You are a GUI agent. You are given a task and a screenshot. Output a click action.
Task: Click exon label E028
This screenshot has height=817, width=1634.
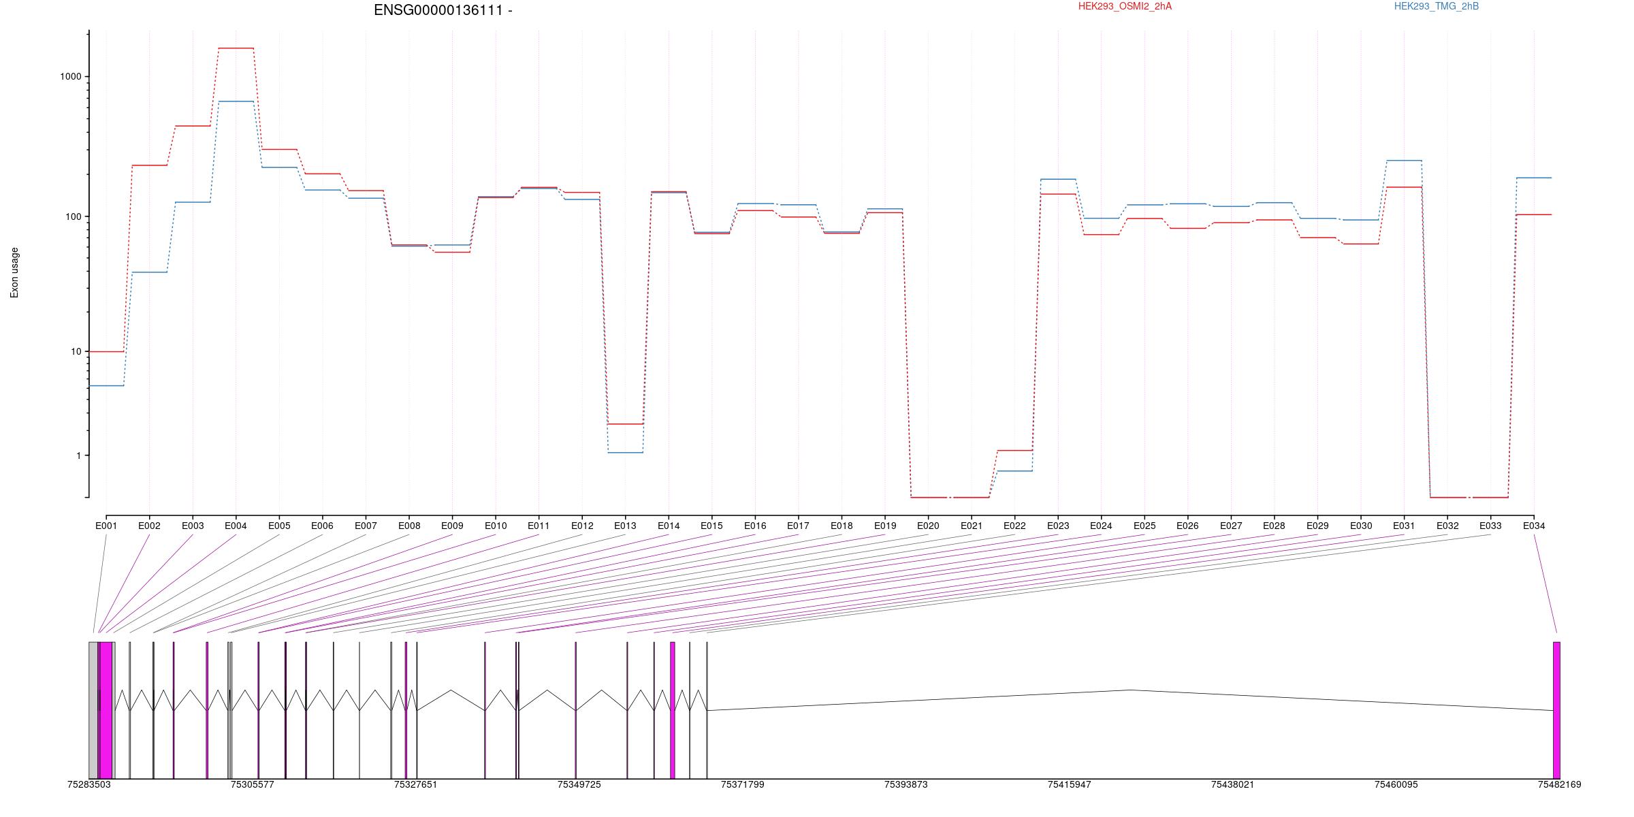coord(1274,526)
